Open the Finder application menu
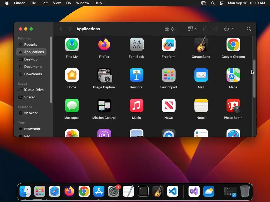The width and height of the screenshot is (270, 202). click(19, 3)
